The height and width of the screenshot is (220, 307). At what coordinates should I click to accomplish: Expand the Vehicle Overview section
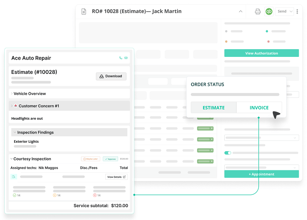click(12, 94)
